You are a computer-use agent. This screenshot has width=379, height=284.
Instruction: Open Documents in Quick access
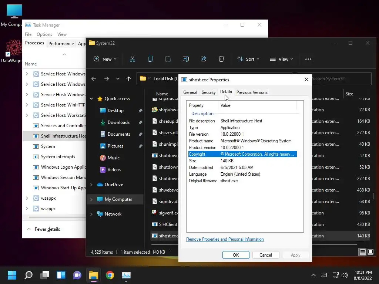coord(119,134)
